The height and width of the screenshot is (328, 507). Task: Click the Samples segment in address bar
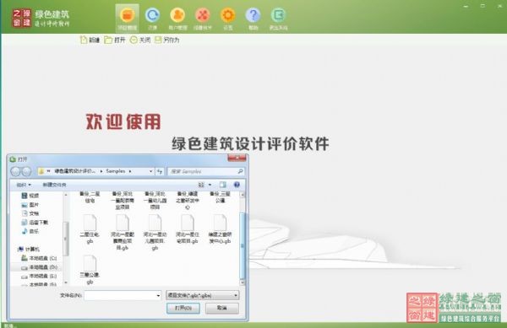pyautogui.click(x=116, y=171)
